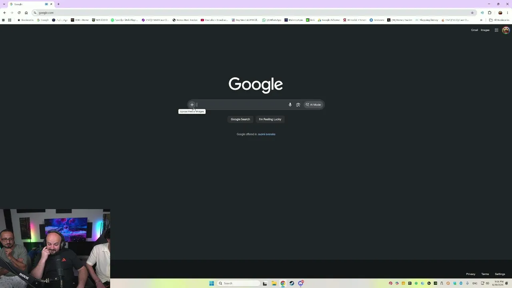Open Google Lens image search icon
Viewport: 512px width, 288px height.
click(298, 105)
